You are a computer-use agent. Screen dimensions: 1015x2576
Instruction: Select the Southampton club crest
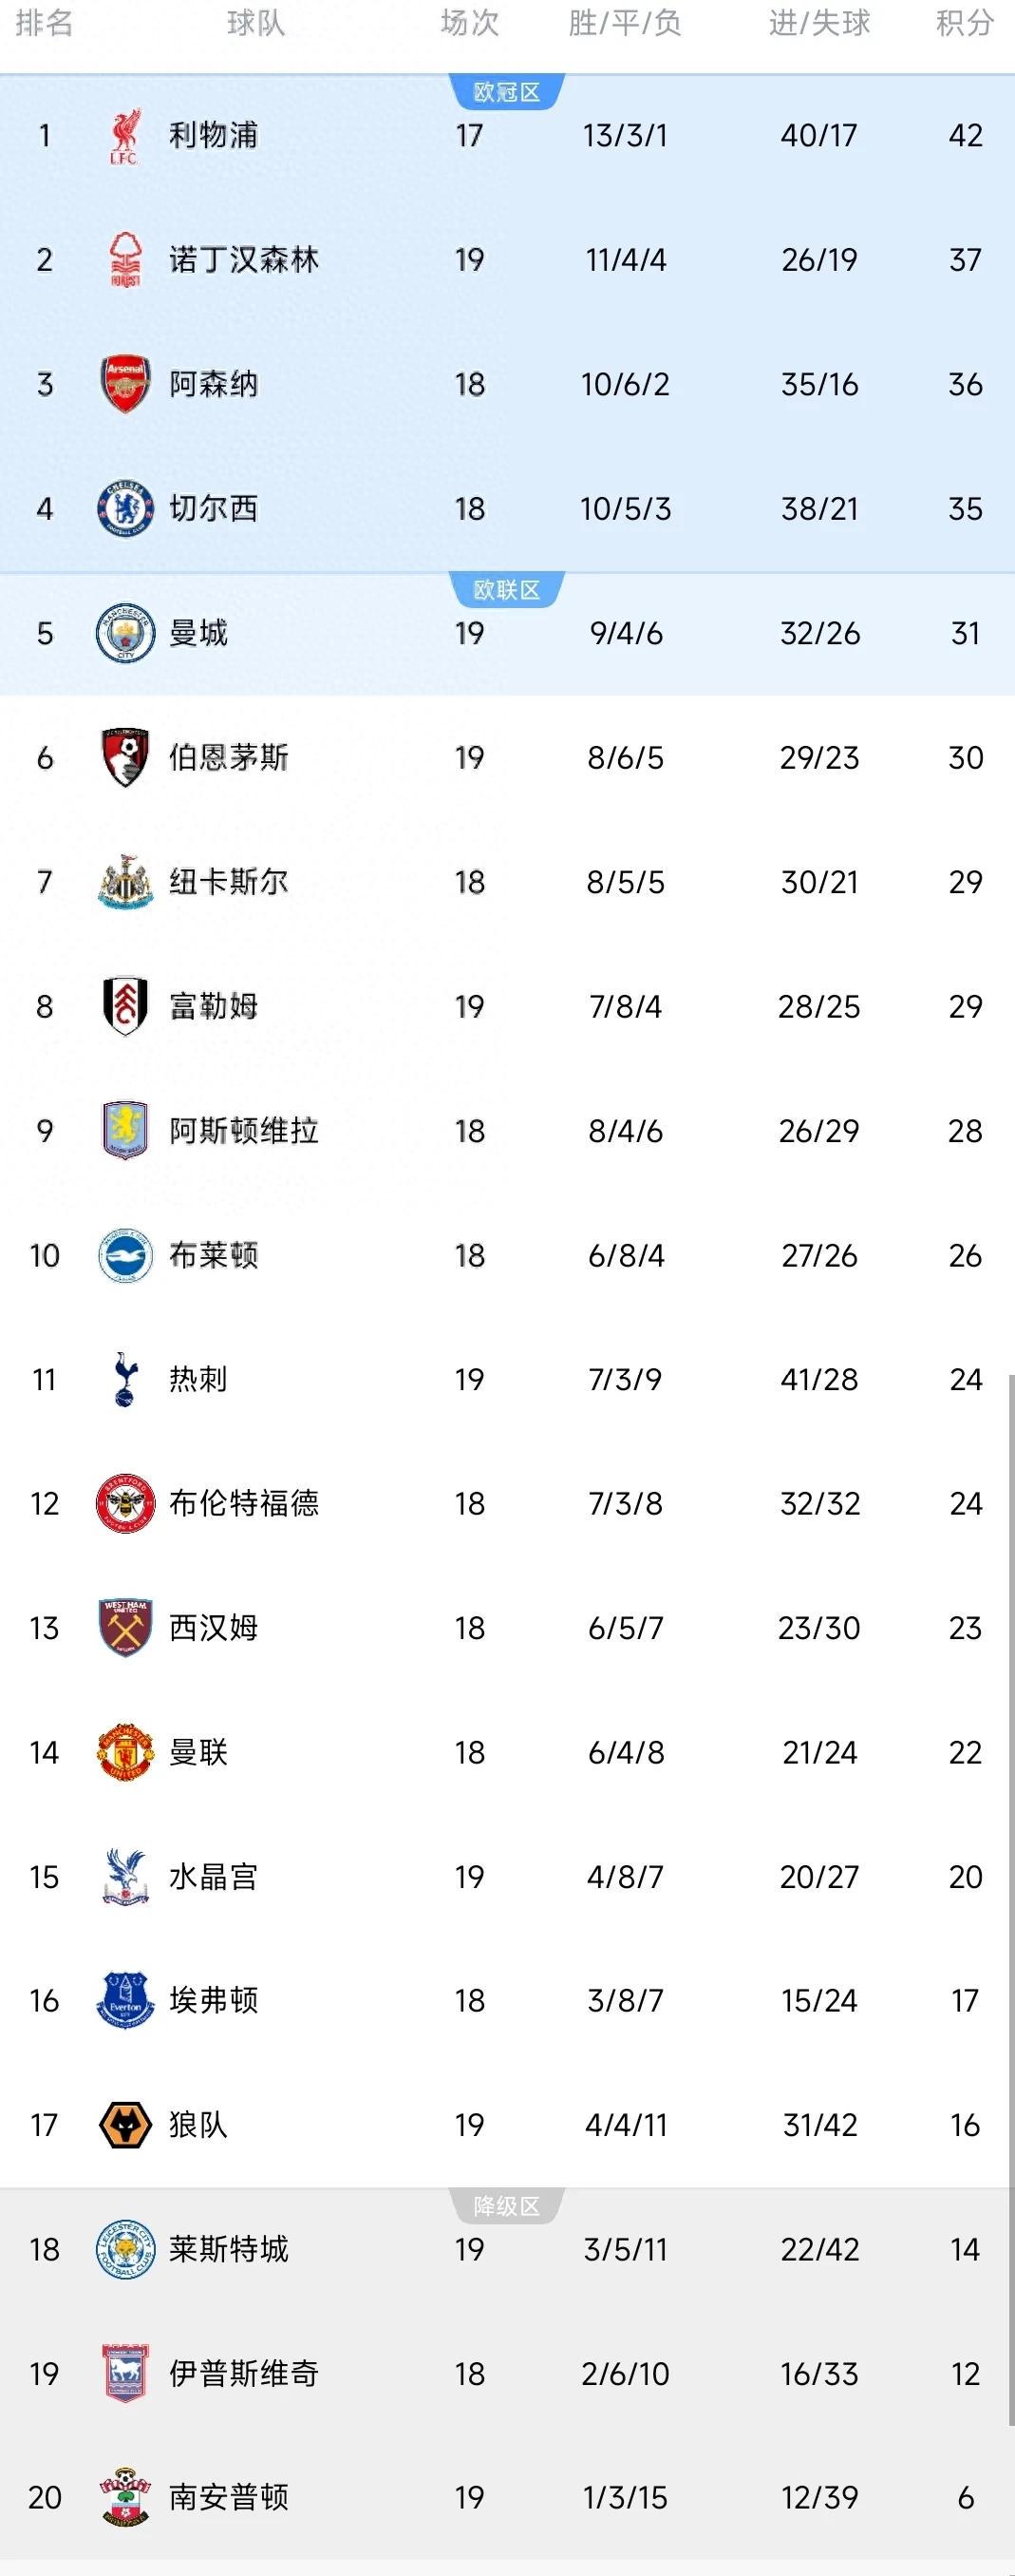125,2497
